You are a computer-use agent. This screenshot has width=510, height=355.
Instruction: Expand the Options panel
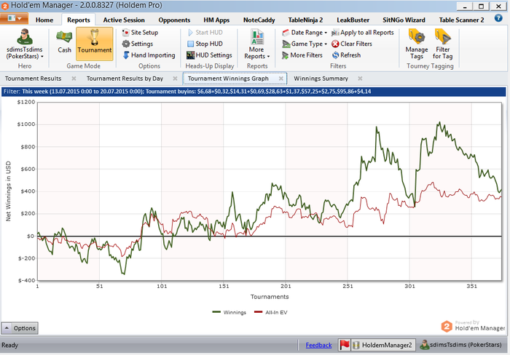(x=20, y=328)
